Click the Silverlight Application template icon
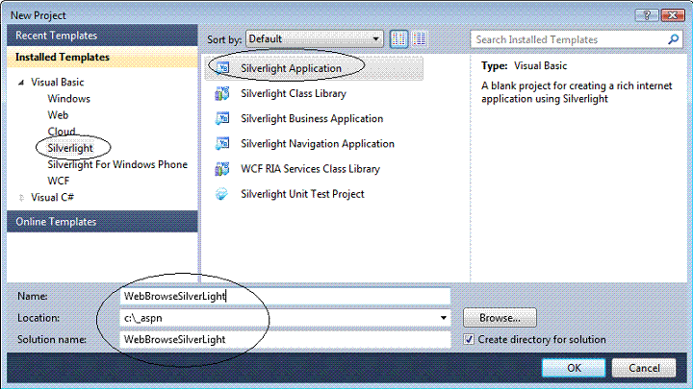 [222, 68]
